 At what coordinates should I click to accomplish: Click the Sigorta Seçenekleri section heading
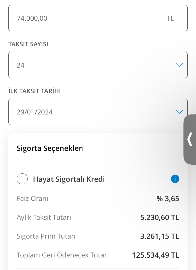[x=50, y=148]
